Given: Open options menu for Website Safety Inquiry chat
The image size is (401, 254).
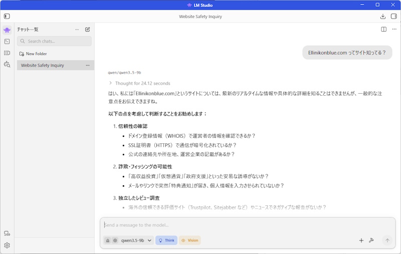Looking at the screenshot, I should click(x=88, y=65).
